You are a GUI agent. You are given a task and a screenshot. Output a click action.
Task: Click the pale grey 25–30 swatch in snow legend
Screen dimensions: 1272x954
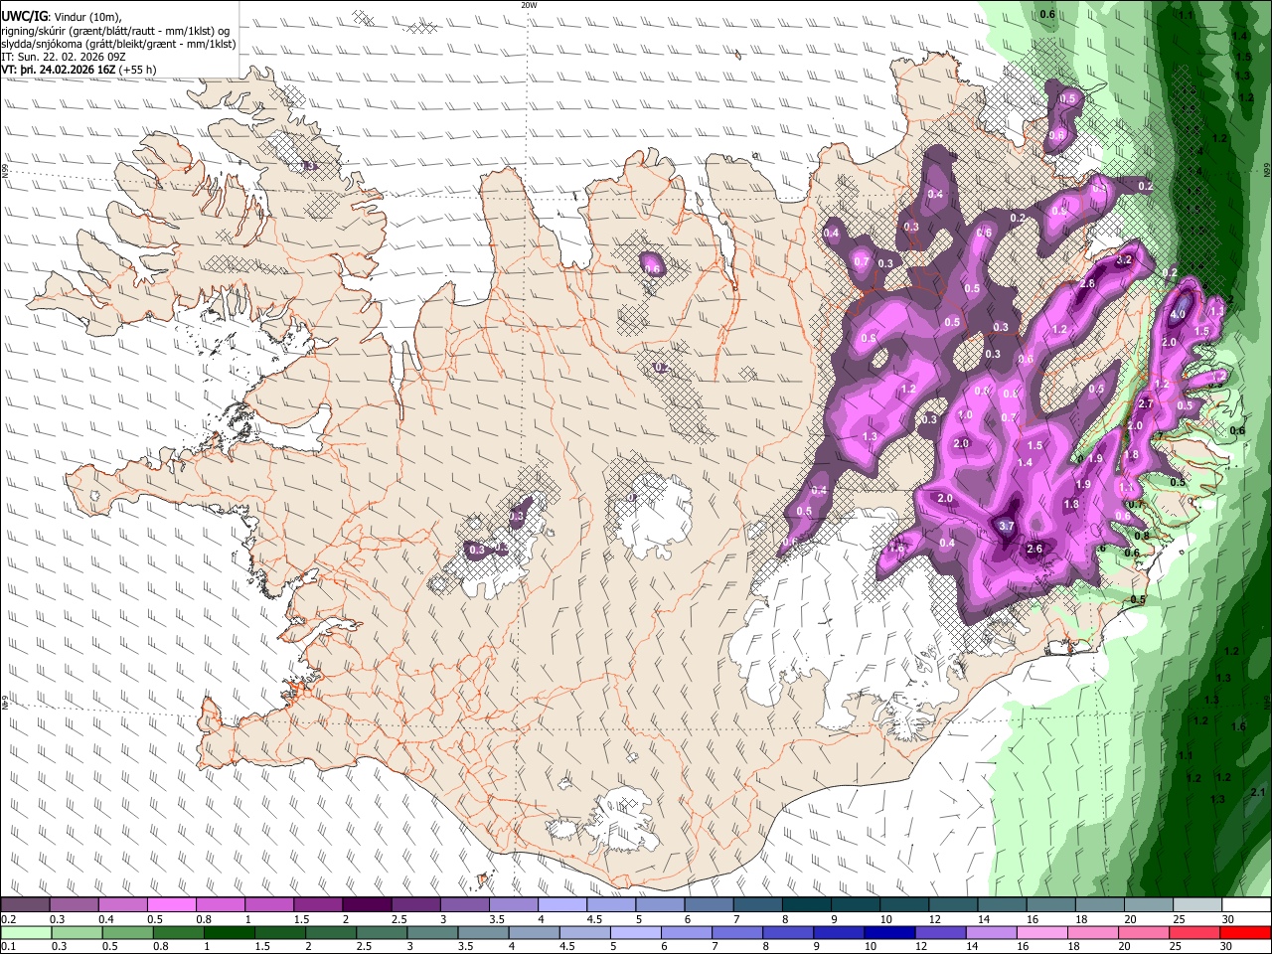click(1197, 904)
